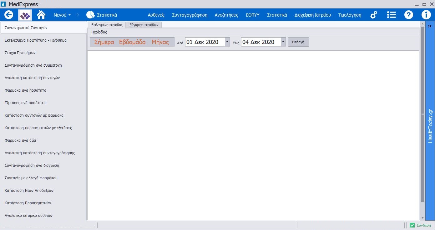Select Κατάσταση Νέων Αποδείξεων report
Viewport: 435px width, 230px height.
tap(43, 190)
